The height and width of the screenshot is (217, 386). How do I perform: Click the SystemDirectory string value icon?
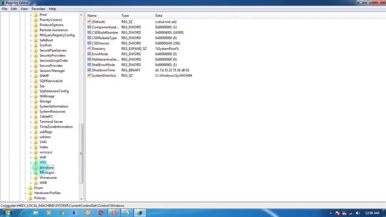[x=89, y=76]
